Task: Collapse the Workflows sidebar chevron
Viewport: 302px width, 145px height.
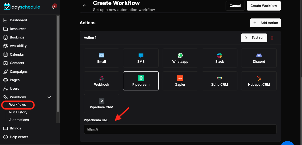Action: point(49,97)
